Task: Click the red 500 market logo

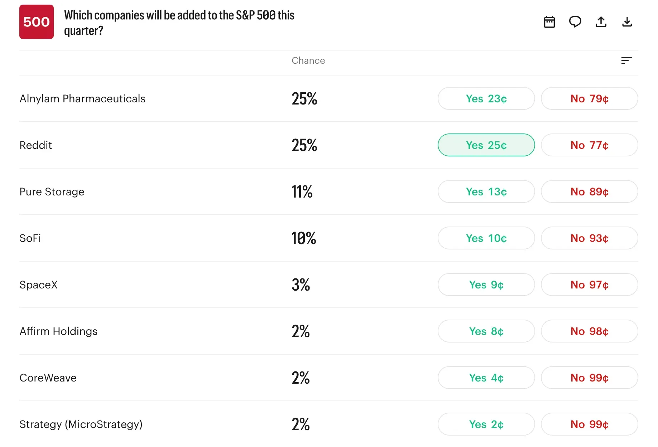Action: tap(37, 22)
